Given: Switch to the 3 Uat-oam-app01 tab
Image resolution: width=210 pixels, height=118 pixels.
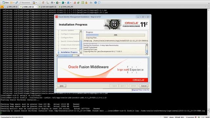Looking at the screenshot, I should [x=48, y=7].
